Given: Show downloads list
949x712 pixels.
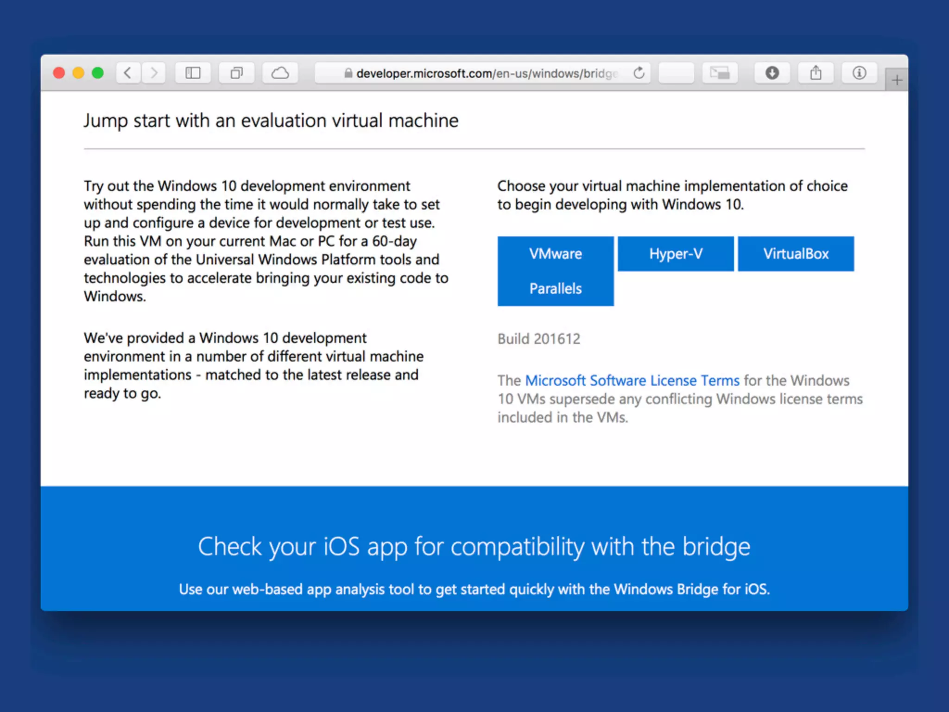Looking at the screenshot, I should pos(772,73).
